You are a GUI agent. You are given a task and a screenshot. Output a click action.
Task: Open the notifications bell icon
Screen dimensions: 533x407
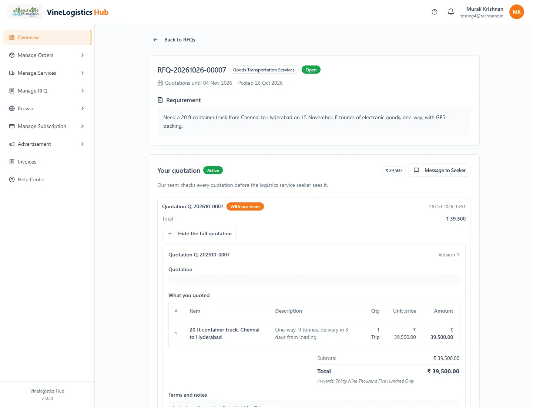click(451, 12)
